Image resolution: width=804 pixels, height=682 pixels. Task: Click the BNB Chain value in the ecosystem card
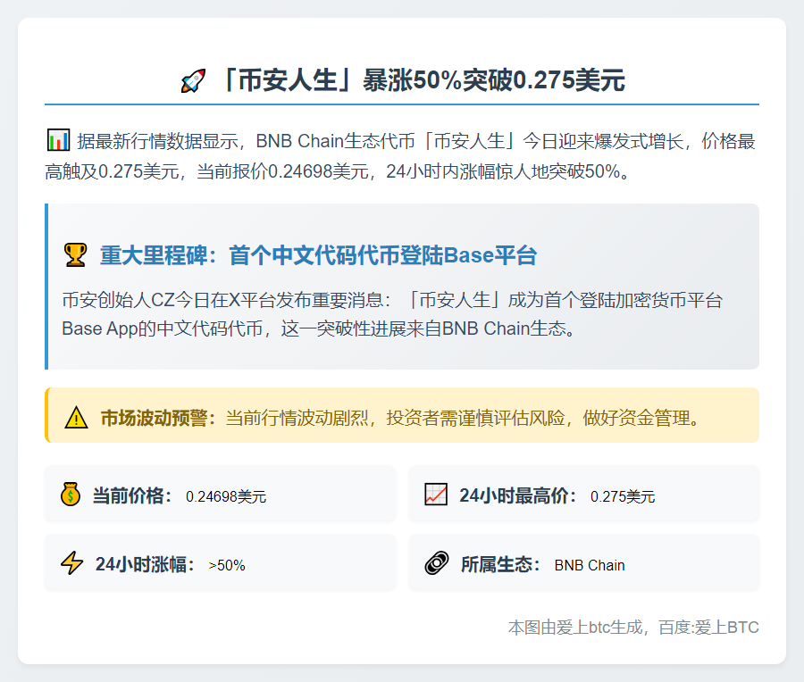[590, 565]
